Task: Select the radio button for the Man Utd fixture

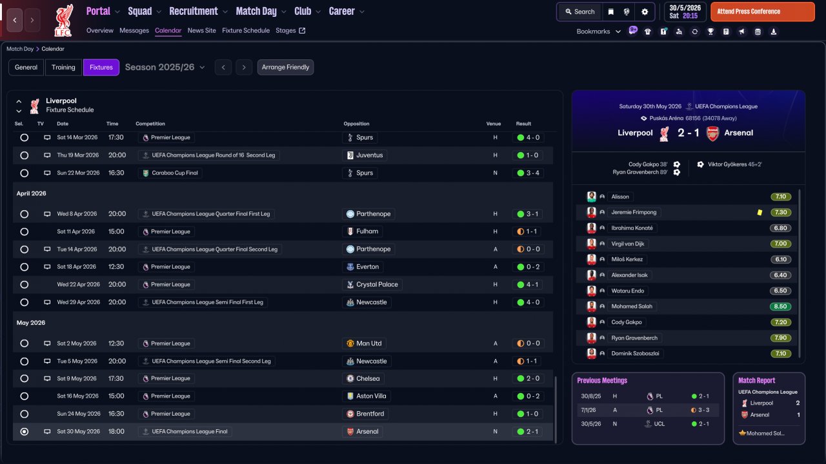Action: (25, 343)
